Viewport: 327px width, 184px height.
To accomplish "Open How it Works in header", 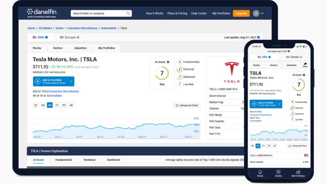I will pyautogui.click(x=155, y=13).
